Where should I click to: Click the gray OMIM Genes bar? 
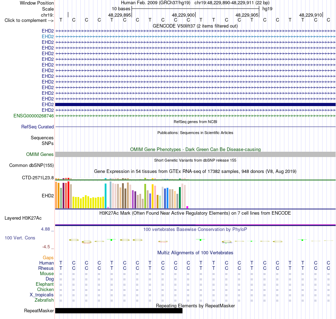pyautogui.click(x=195, y=155)
